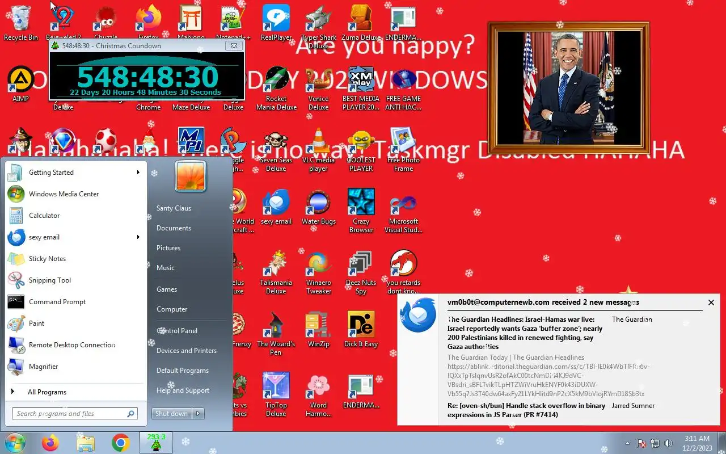726x454 pixels.
Task: Open Shut down options arrow
Action: click(198, 414)
